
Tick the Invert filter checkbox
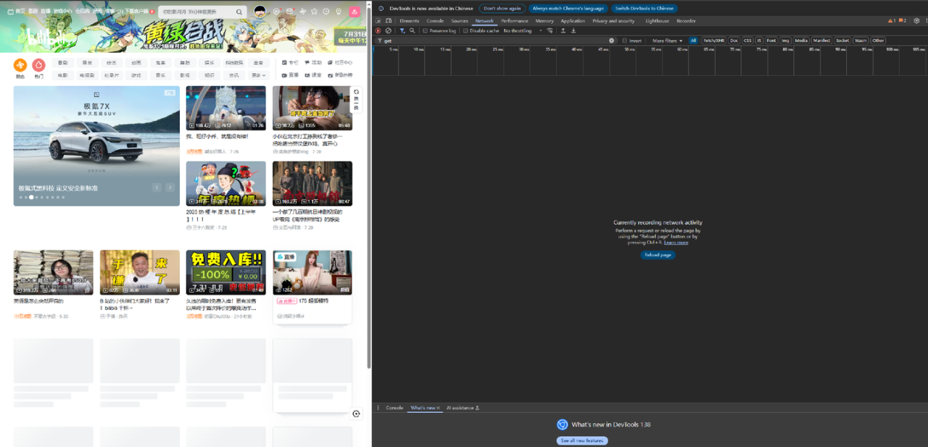625,41
